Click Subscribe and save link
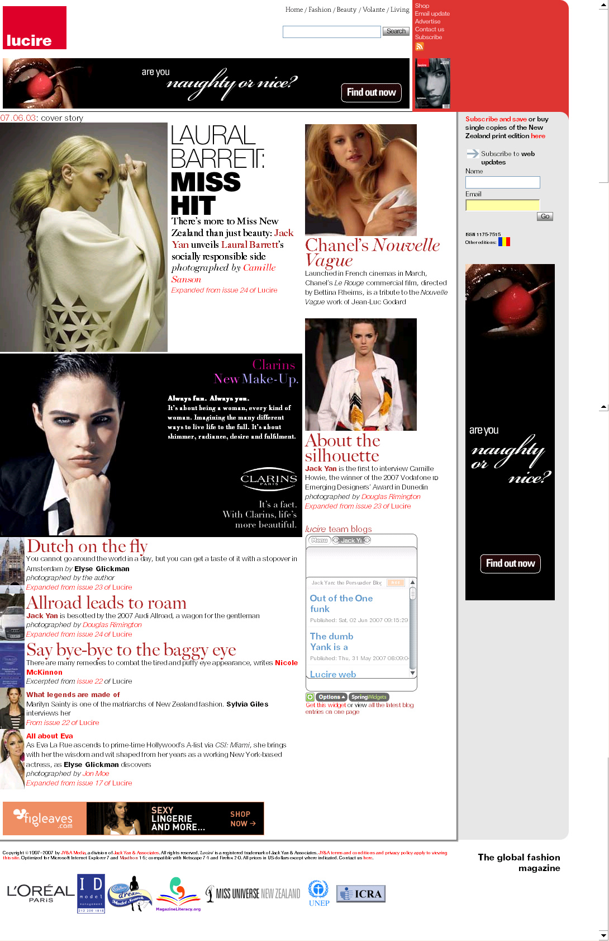609x941 pixels. click(x=496, y=119)
